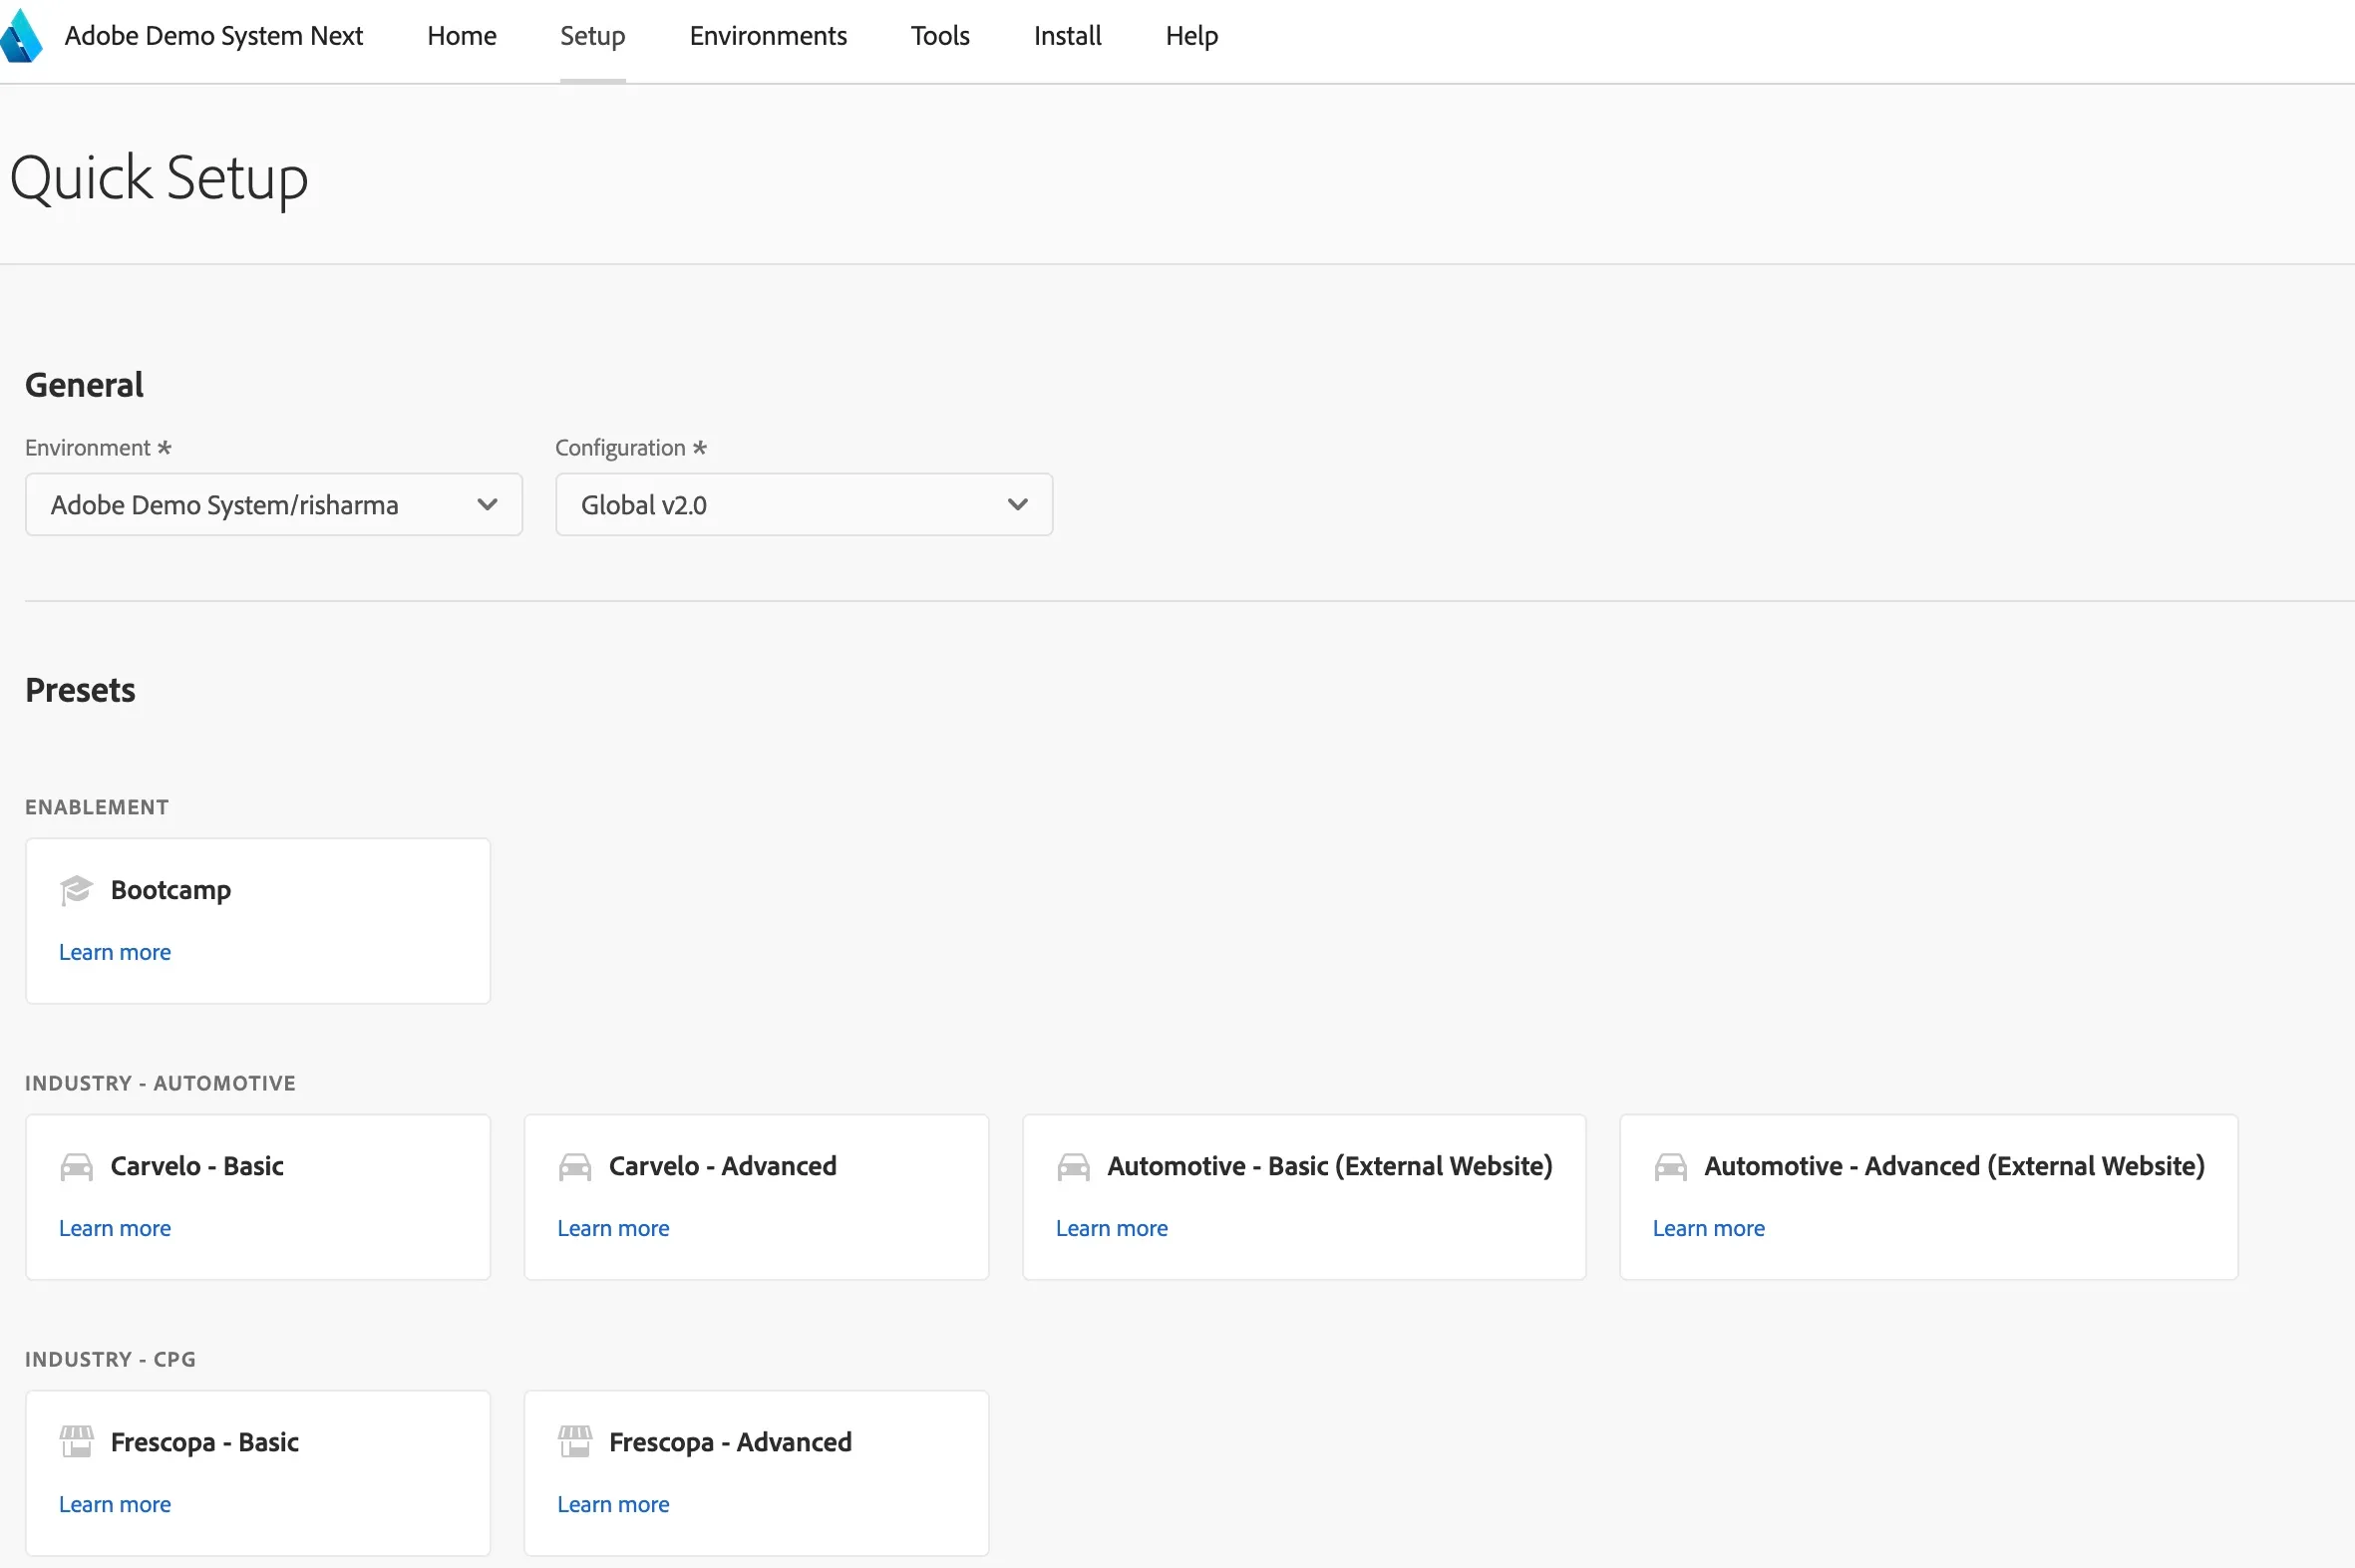This screenshot has width=2355, height=1568.
Task: Select Automotive - Basic (External Website) preset title
Action: (x=1330, y=1166)
